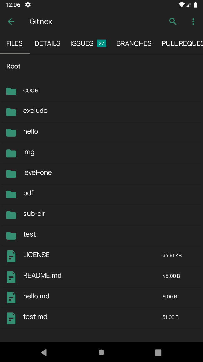The height and width of the screenshot is (362, 203).
Task: Open the level-one folder
Action: 101,174
